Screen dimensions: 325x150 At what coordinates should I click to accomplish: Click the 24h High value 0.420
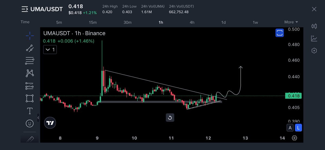click(x=108, y=12)
